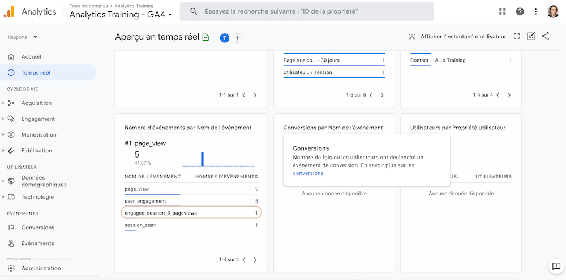
Task: Open the Rapports dropdown
Action: tap(23, 37)
